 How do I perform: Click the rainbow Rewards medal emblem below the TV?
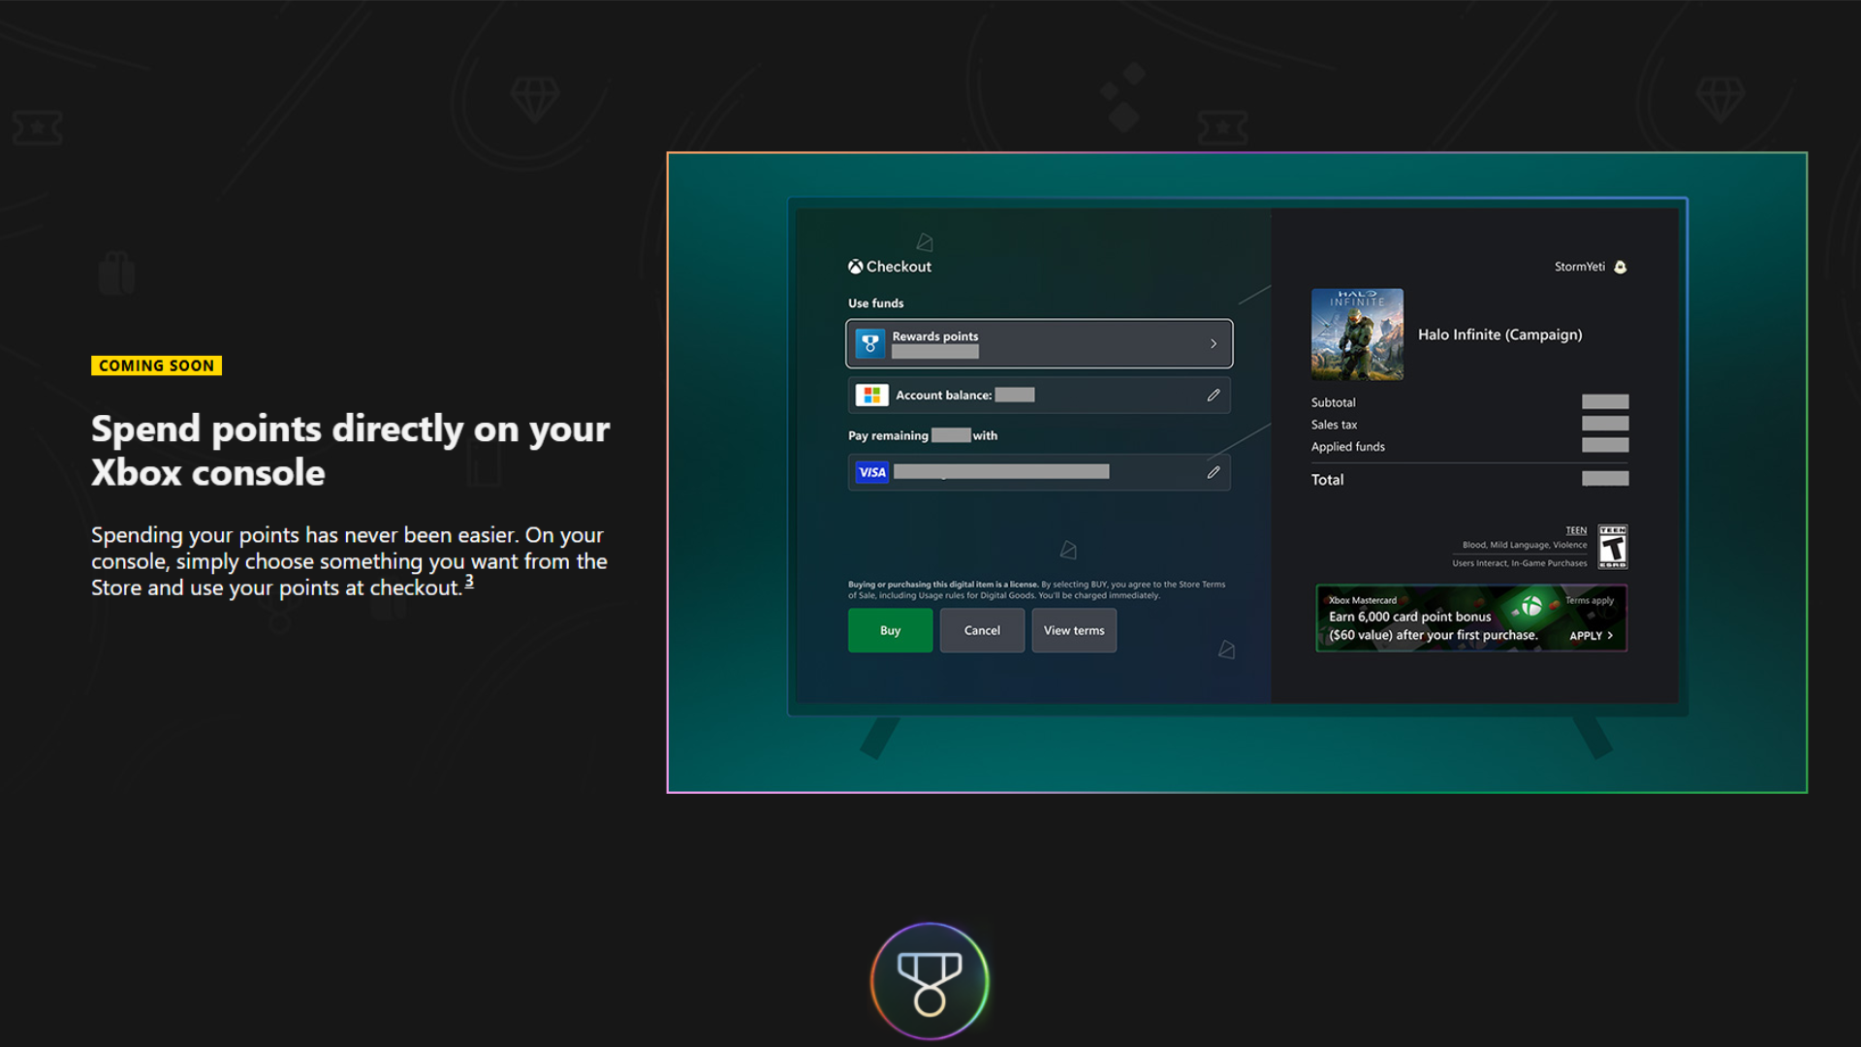pyautogui.click(x=930, y=979)
